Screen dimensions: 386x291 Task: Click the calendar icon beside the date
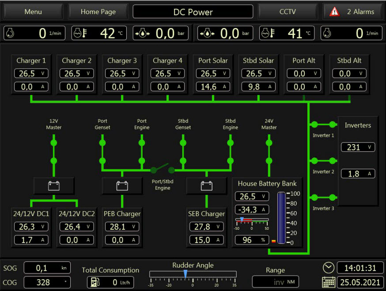(329, 282)
